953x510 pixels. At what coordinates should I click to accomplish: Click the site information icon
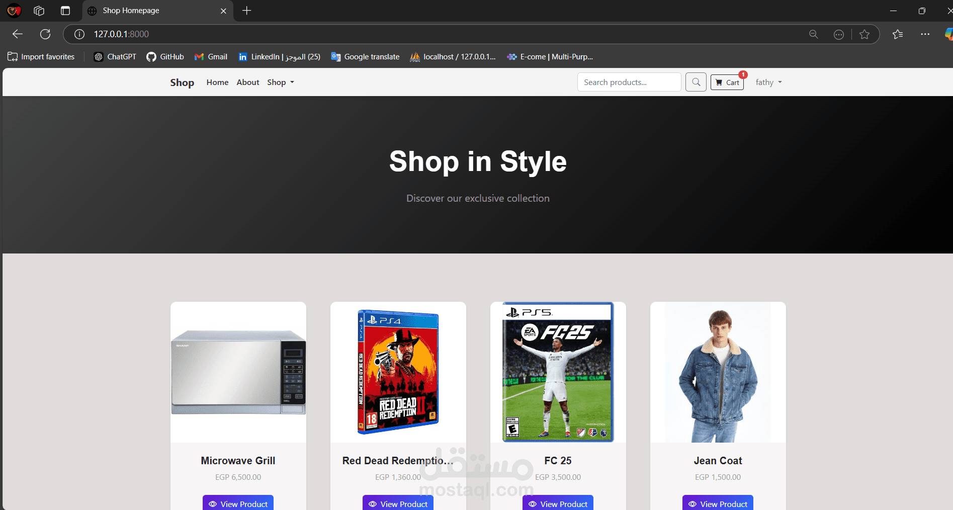(79, 34)
